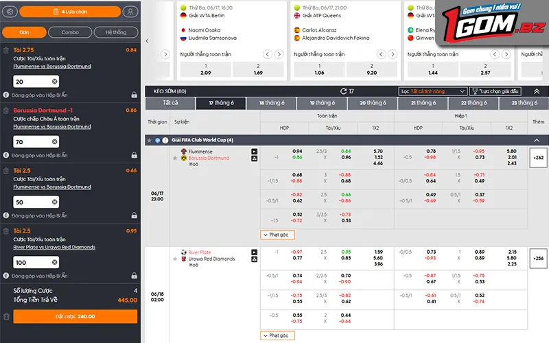549x343 pixels.
Task: Clear the stake field showing 50
Action: click(x=55, y=202)
